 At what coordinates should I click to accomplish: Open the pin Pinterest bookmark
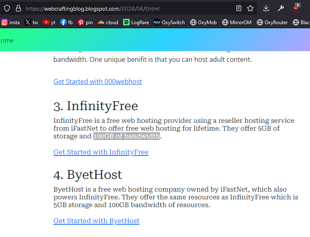point(85,23)
